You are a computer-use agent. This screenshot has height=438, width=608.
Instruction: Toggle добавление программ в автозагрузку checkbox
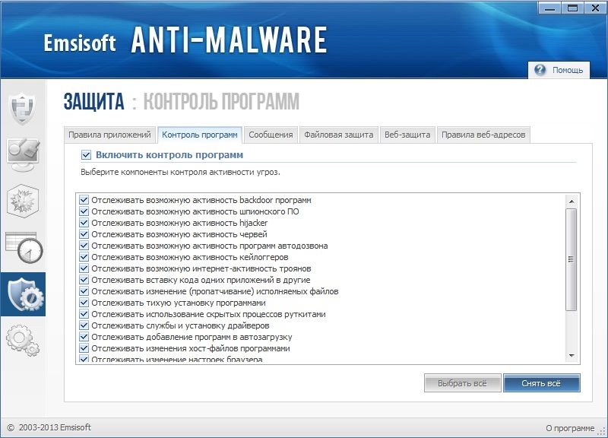(x=84, y=337)
